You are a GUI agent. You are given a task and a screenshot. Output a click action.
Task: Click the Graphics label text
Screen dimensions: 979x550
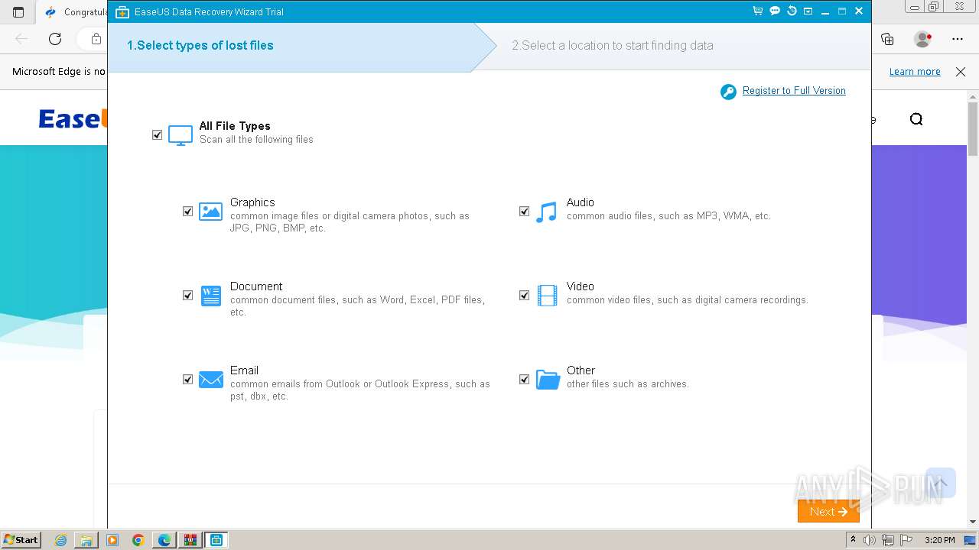click(x=252, y=202)
